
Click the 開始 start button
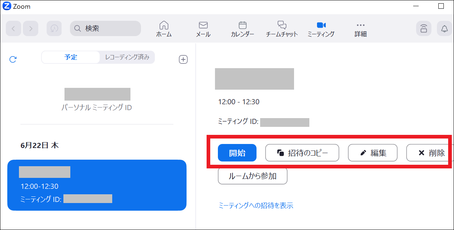(237, 153)
